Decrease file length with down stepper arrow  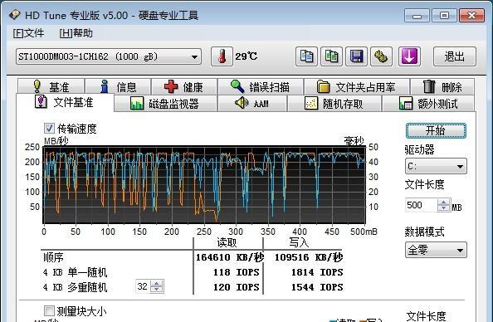[x=444, y=209]
